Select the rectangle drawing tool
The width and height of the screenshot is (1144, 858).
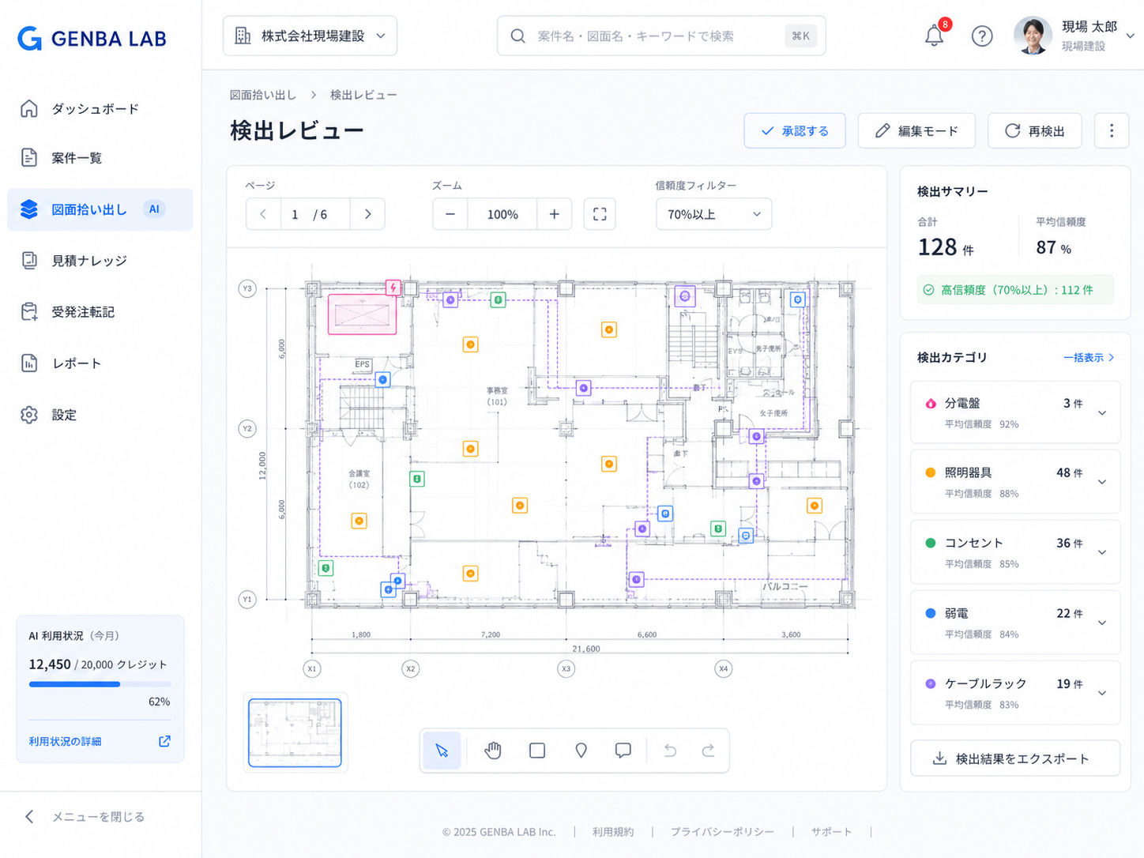(x=537, y=751)
